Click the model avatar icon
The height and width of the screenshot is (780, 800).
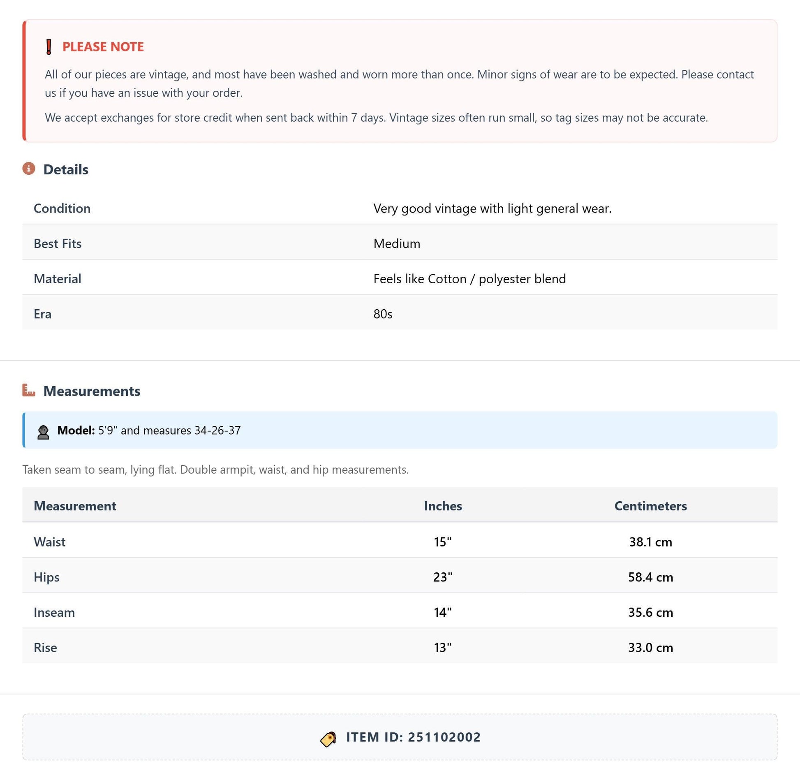click(x=44, y=433)
